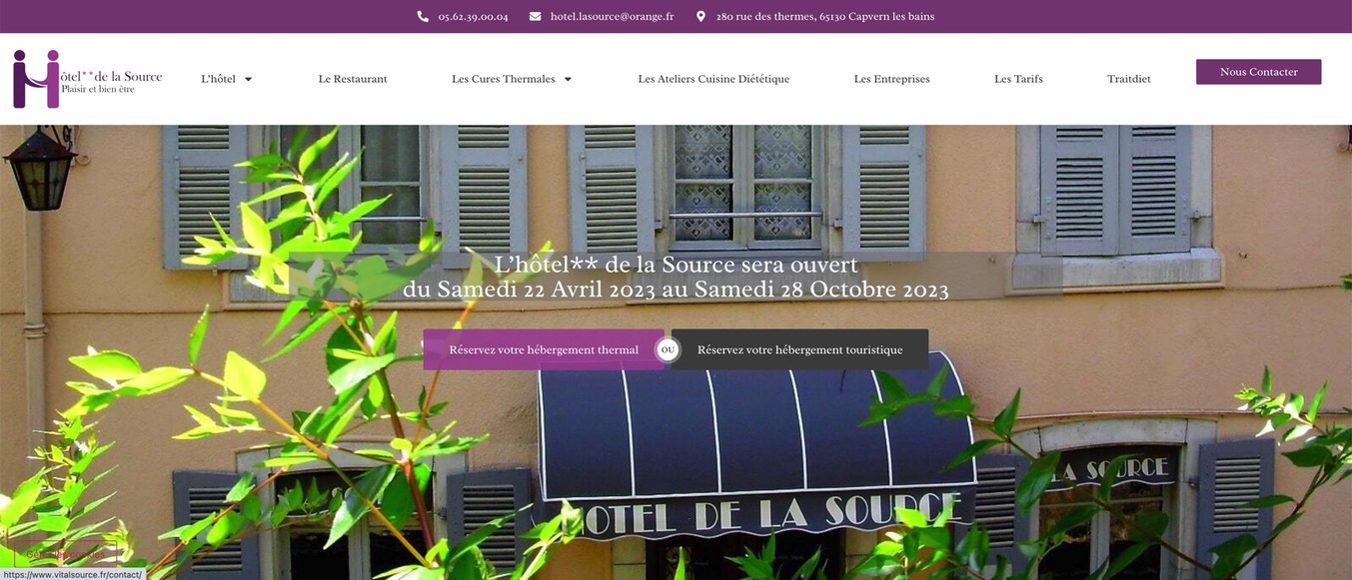Click the Nous Contacter button

[1258, 72]
